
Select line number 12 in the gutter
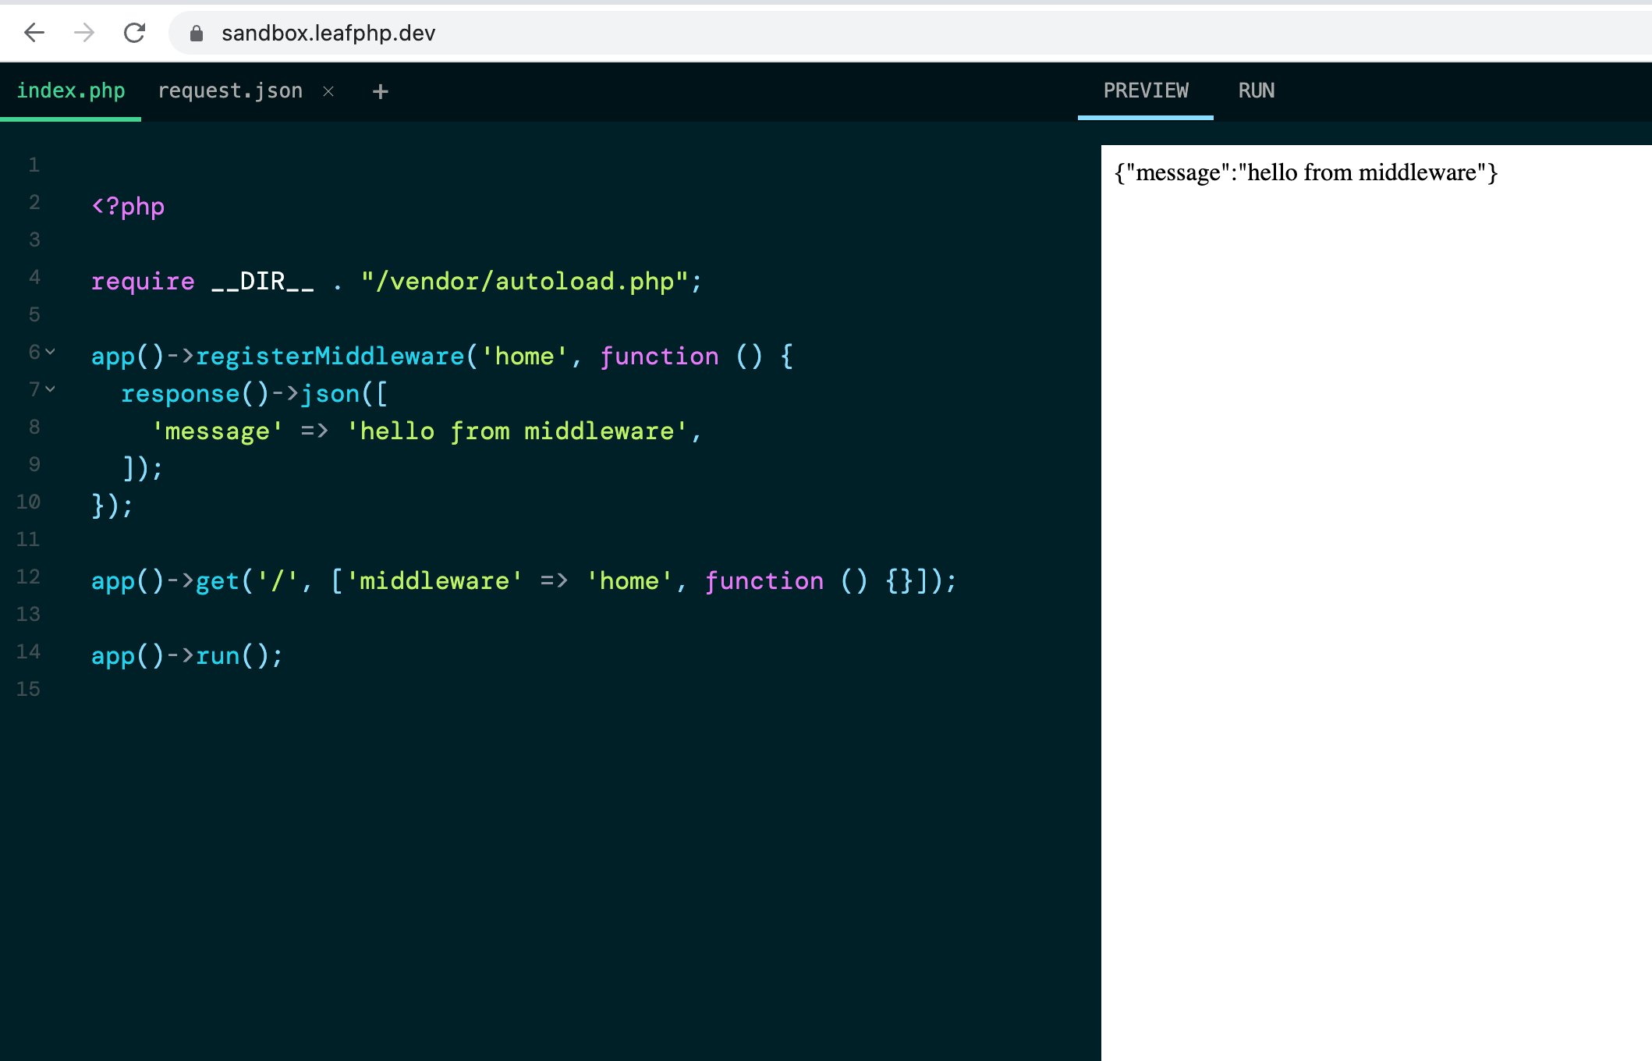pyautogui.click(x=28, y=577)
